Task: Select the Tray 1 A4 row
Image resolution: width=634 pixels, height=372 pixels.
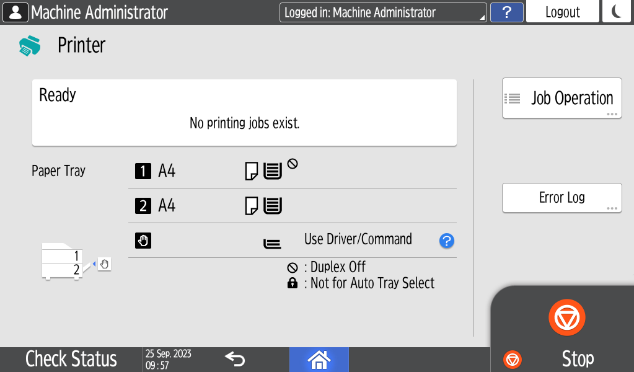Action: [x=292, y=171]
